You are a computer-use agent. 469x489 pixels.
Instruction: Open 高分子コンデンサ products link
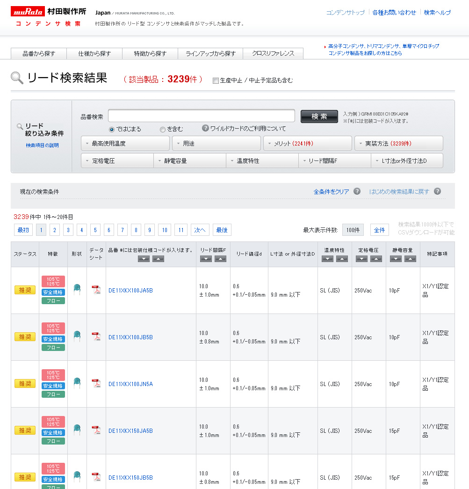383,50
